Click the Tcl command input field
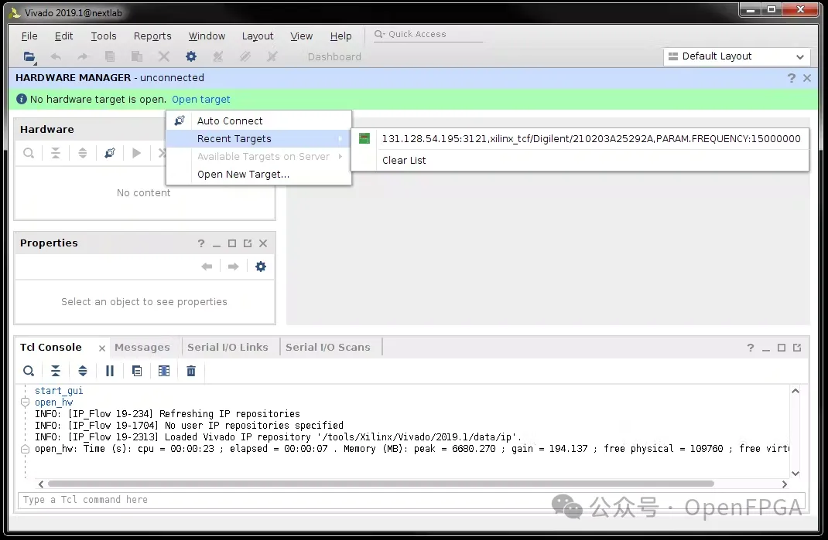Image resolution: width=828 pixels, height=540 pixels. click(x=412, y=500)
